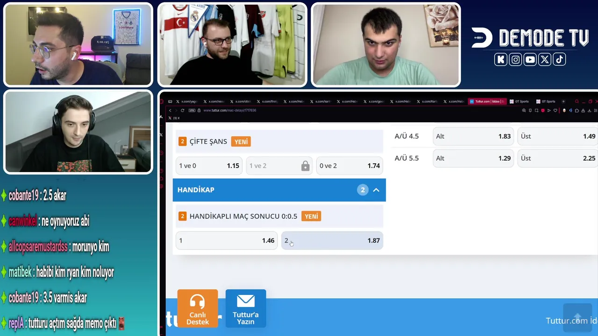Click replA's chat message about tutturu

pyautogui.click(x=72, y=323)
